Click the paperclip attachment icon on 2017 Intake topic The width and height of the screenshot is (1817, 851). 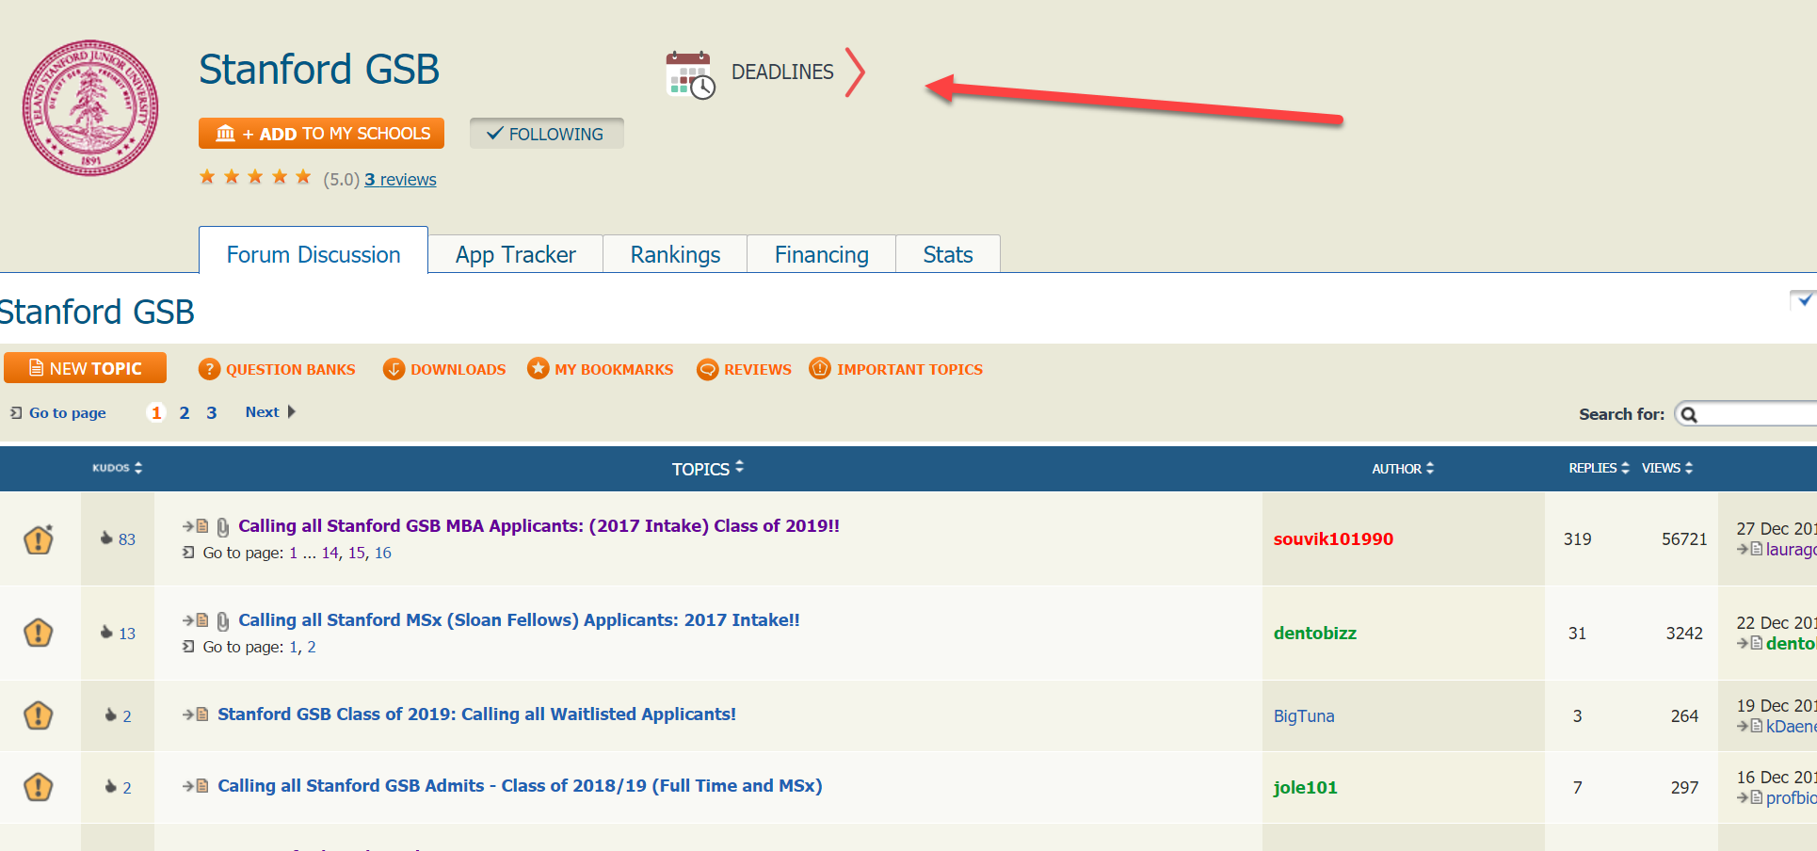tap(223, 527)
